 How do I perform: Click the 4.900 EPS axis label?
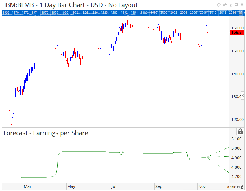pyautogui.click(x=236, y=158)
